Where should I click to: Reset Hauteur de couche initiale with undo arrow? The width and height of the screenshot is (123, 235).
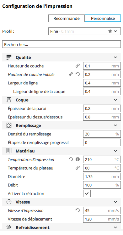click(x=78, y=74)
